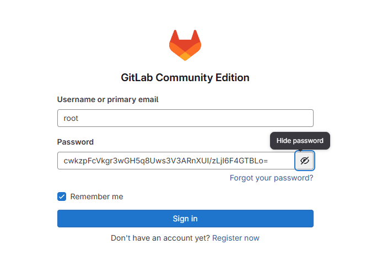Viewport: 372px width, 271px height.
Task: Click the 'Username or primary email' label
Action: tap(107, 99)
